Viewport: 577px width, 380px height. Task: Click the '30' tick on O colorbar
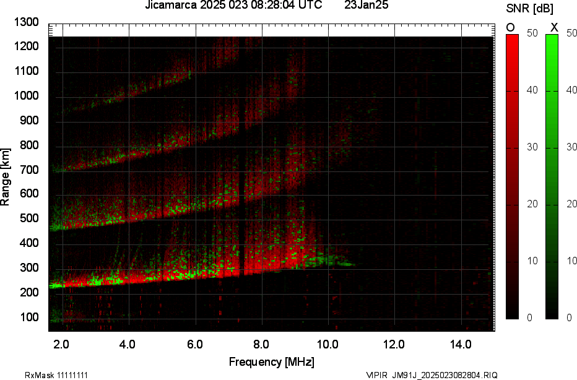pos(532,147)
